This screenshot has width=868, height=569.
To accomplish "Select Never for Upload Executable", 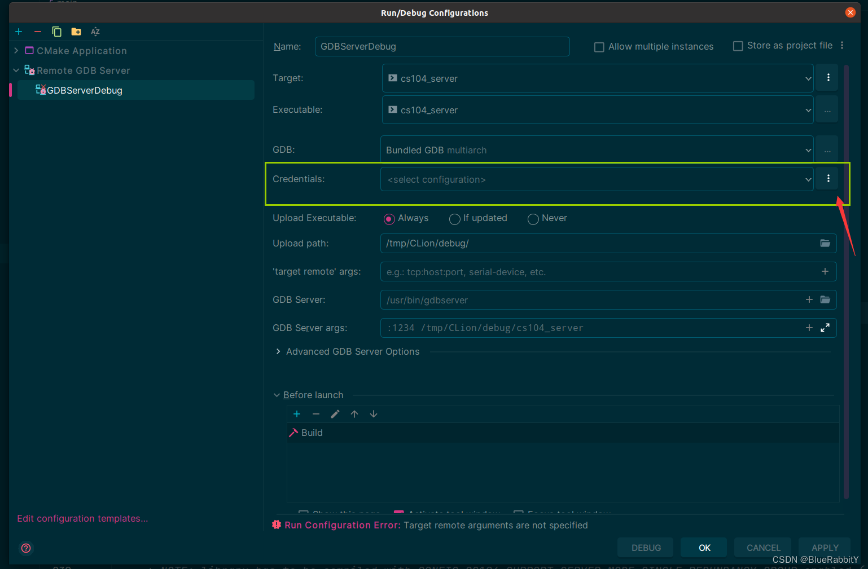I will click(533, 219).
